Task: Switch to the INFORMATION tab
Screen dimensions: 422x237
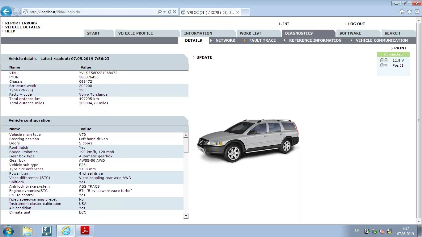Action: [x=208, y=33]
